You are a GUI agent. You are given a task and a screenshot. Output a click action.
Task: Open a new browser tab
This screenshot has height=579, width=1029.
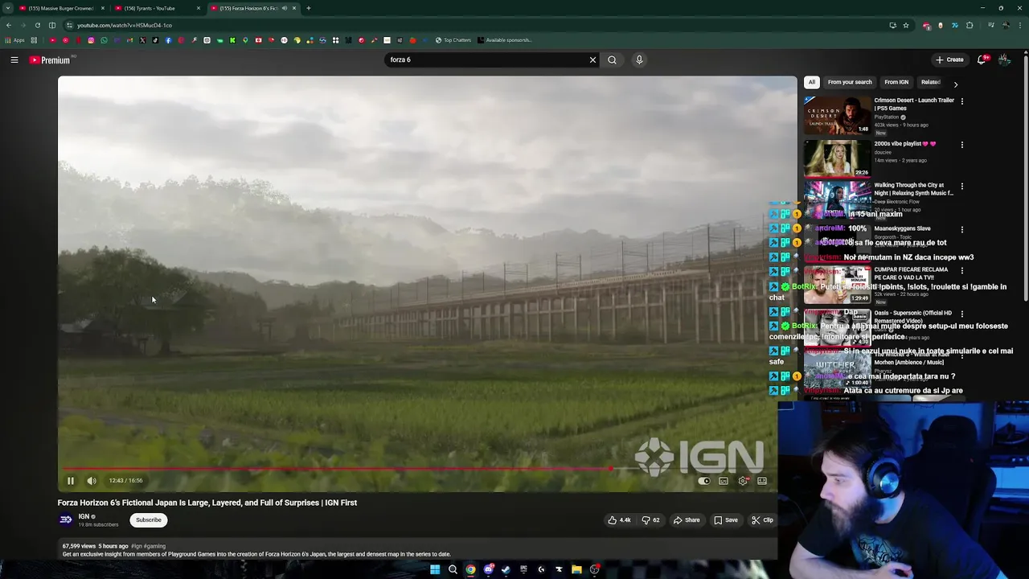point(309,8)
